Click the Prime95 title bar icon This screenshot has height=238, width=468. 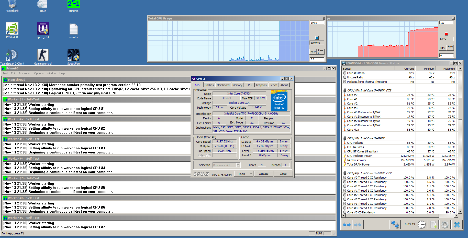point(4,68)
